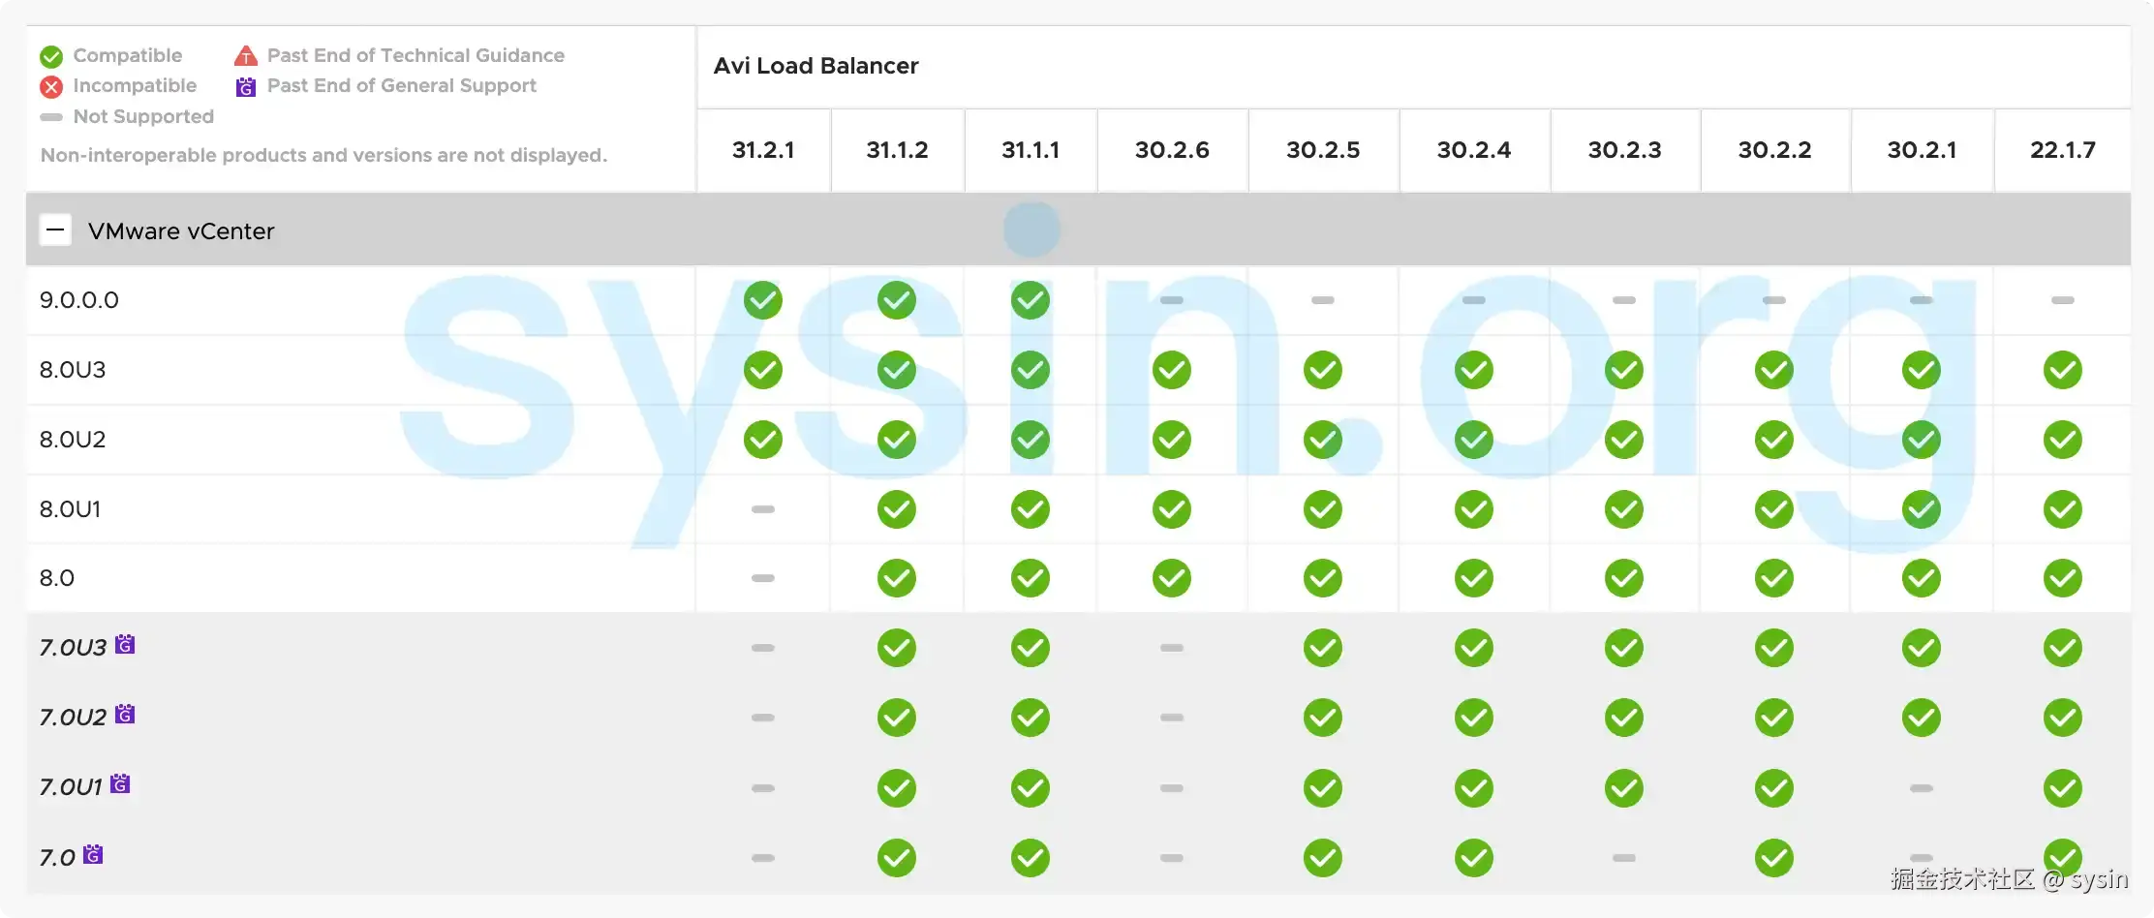Click the 9.0.0.0 version row label
2154x918 pixels.
pos(79,300)
